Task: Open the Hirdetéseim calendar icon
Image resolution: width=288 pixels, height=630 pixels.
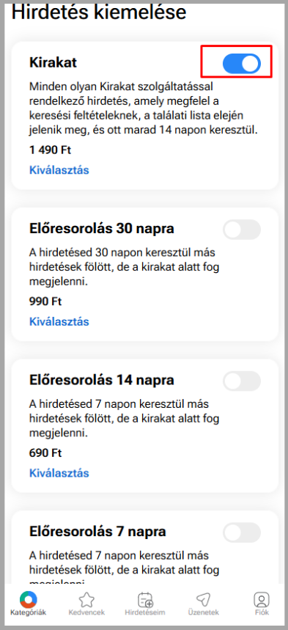Action: [145, 600]
